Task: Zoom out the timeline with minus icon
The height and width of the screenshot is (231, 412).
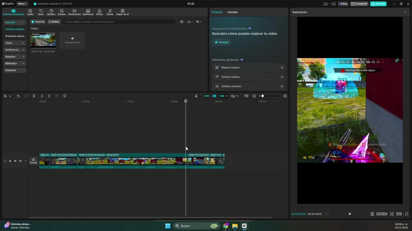Action: click(254, 96)
